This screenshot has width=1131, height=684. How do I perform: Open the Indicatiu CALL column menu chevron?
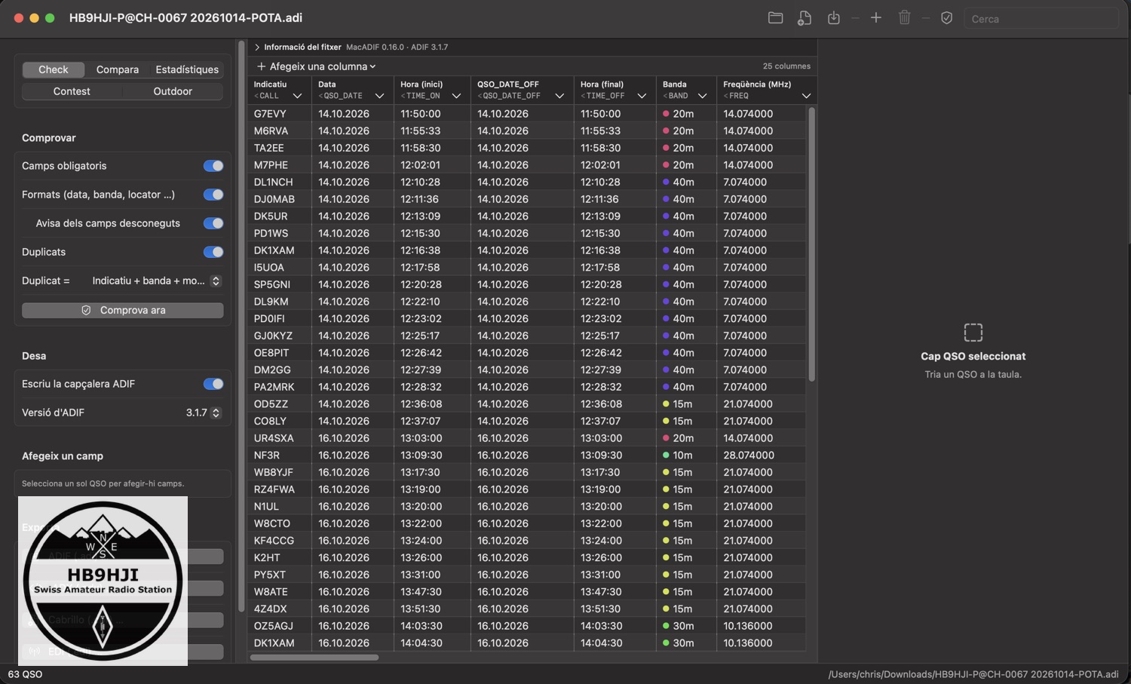tap(297, 96)
